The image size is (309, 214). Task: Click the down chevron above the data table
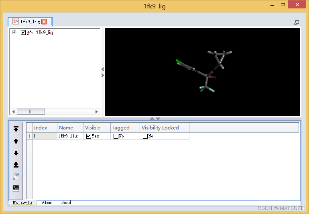pos(158,119)
